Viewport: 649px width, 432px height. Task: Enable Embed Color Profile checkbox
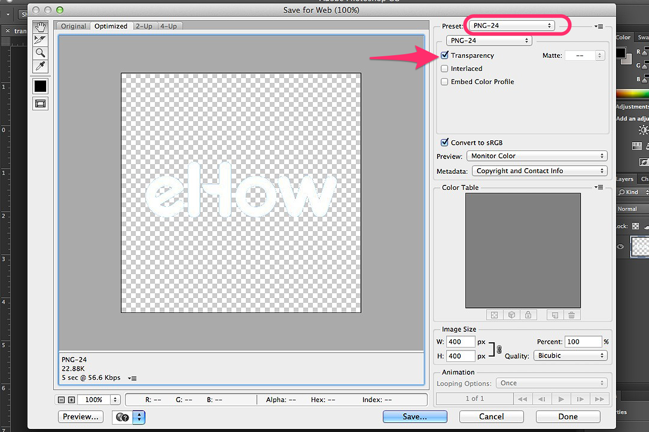tap(445, 82)
